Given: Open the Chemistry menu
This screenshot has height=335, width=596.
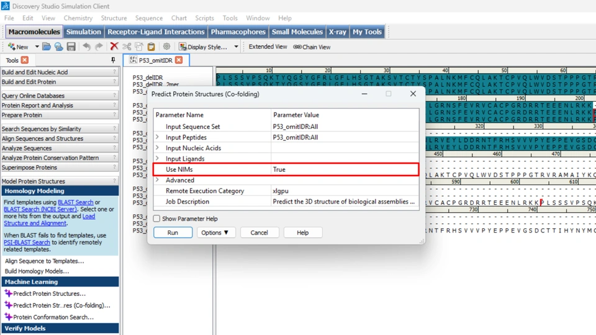Looking at the screenshot, I should coord(78,18).
